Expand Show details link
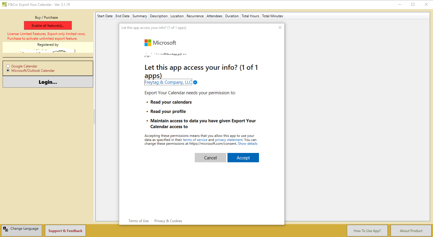 pyautogui.click(x=248, y=144)
